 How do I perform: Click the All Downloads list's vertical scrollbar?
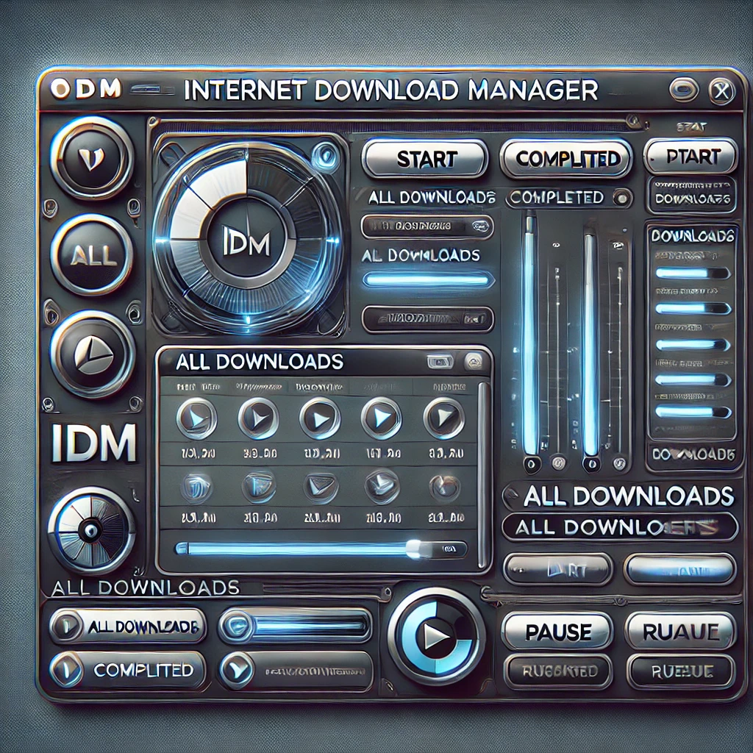click(x=484, y=474)
